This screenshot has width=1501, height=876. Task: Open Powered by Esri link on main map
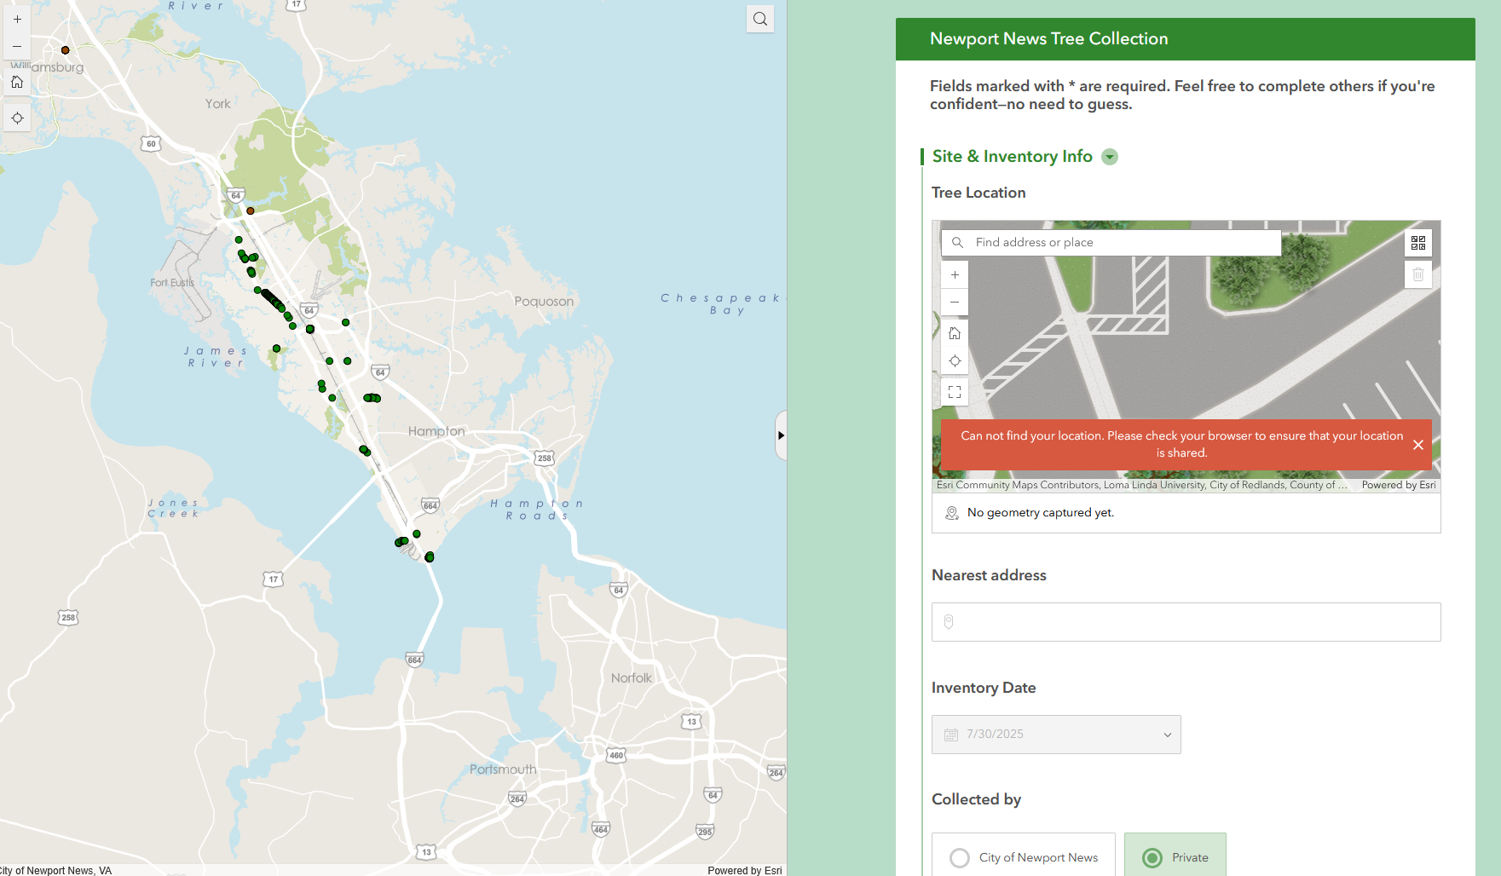745,870
